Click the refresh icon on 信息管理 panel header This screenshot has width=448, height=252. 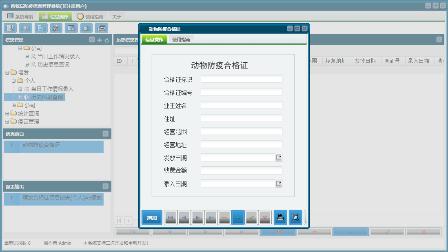click(x=106, y=40)
